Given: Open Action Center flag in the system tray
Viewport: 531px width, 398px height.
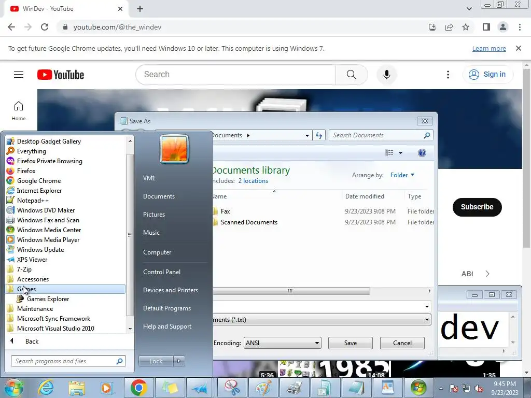Looking at the screenshot, I should point(454,389).
